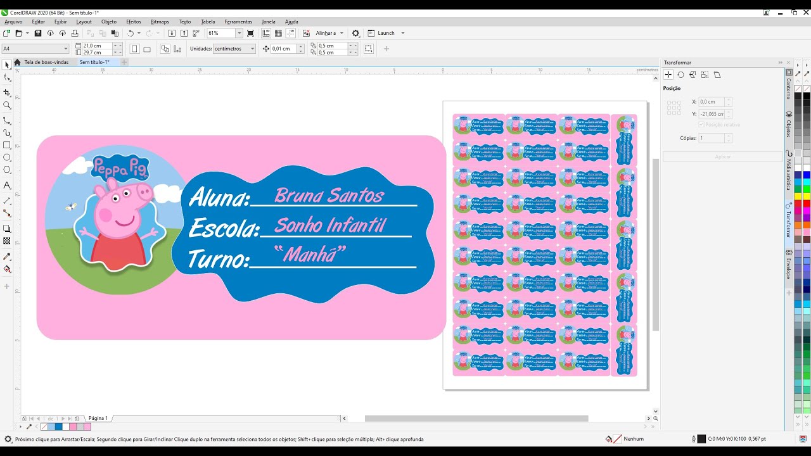Image resolution: width=811 pixels, height=456 pixels.
Task: Open the Arquivo menu
Action: (13, 22)
